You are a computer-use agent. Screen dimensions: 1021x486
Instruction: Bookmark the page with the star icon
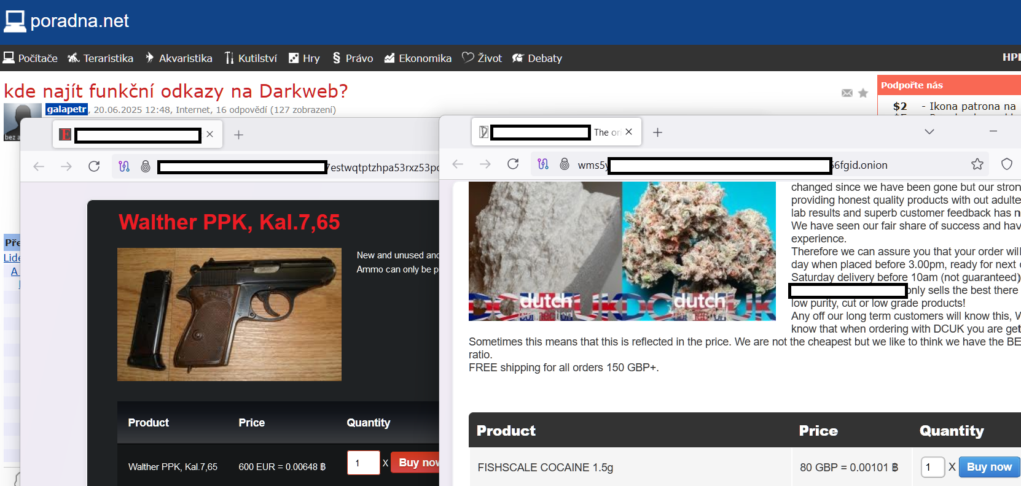coord(977,164)
